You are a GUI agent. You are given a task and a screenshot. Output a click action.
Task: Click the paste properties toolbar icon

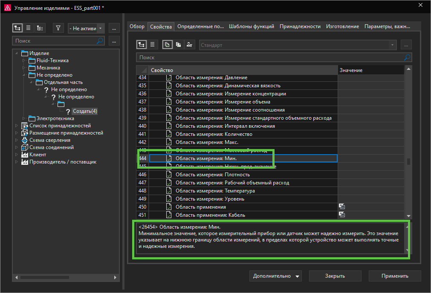click(178, 44)
